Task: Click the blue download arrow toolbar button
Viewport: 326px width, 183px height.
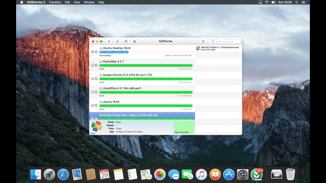Action: pos(117,41)
